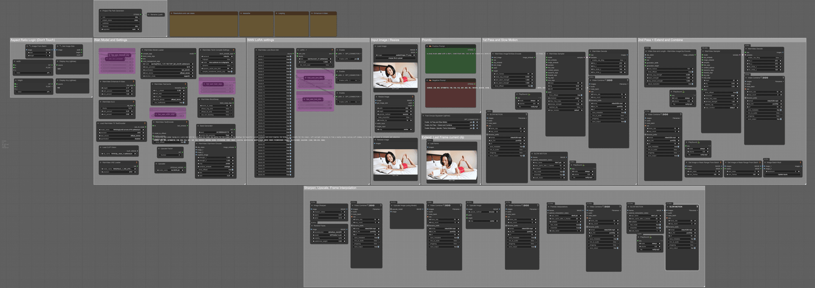Click the WanVideo BlockSwap node help icon
This screenshot has width=815, height=288.
coord(232,99)
